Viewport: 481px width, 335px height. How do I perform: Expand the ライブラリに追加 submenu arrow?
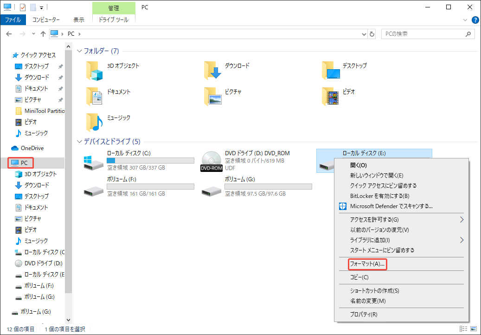462,240
